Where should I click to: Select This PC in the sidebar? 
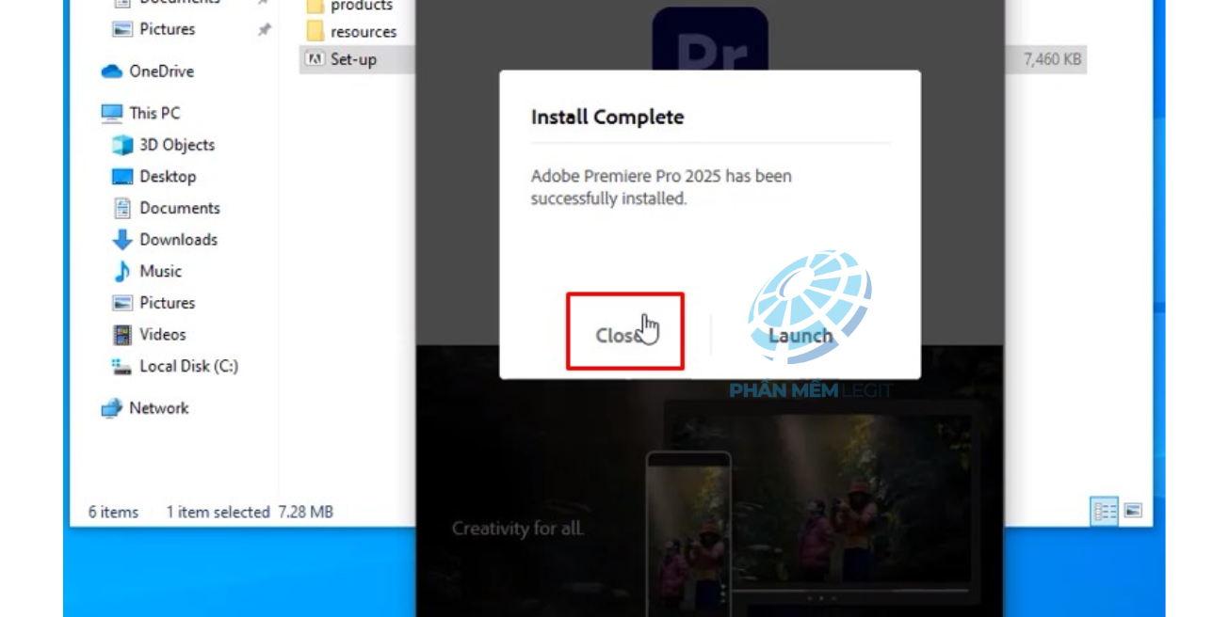(154, 113)
